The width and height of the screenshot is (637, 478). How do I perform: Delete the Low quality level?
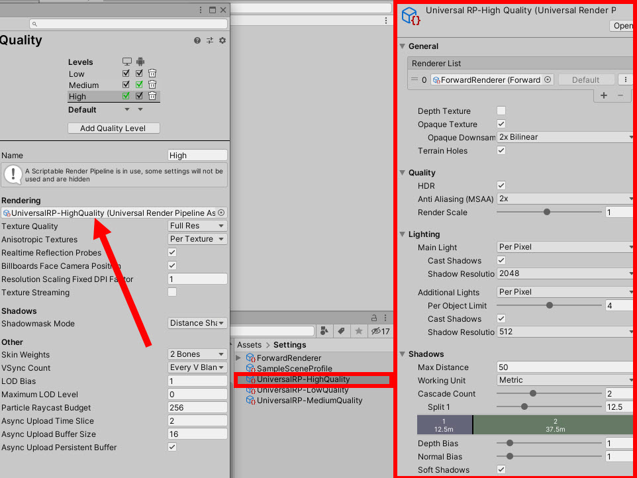152,73
